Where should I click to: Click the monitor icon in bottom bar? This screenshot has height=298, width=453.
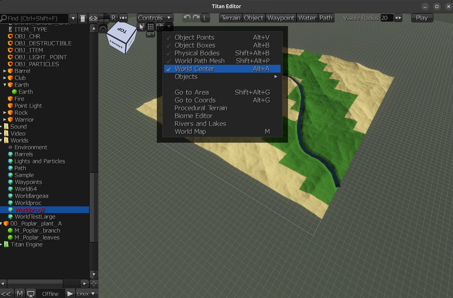tap(31, 294)
